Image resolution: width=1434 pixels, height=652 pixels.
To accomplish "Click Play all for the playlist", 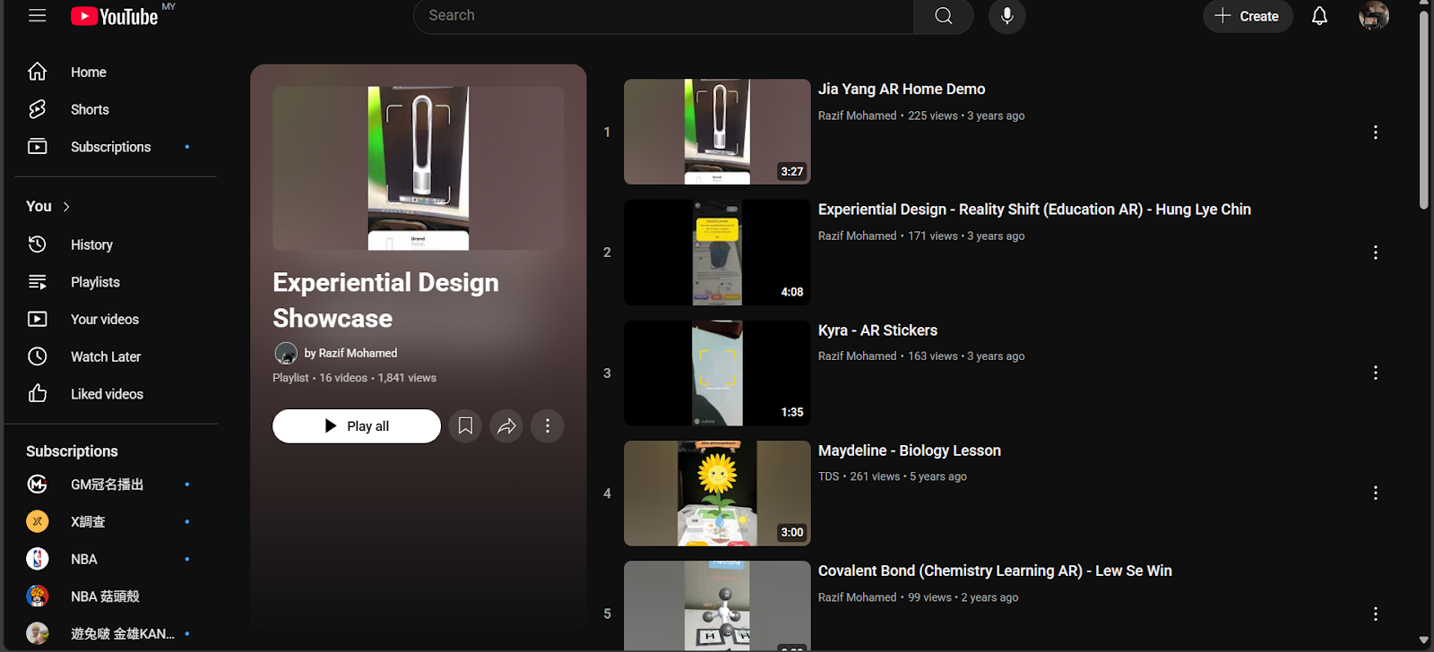I will 357,426.
